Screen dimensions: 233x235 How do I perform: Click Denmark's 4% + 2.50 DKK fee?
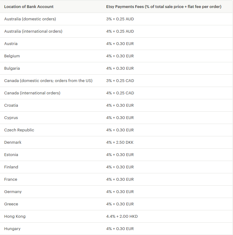click(120, 142)
